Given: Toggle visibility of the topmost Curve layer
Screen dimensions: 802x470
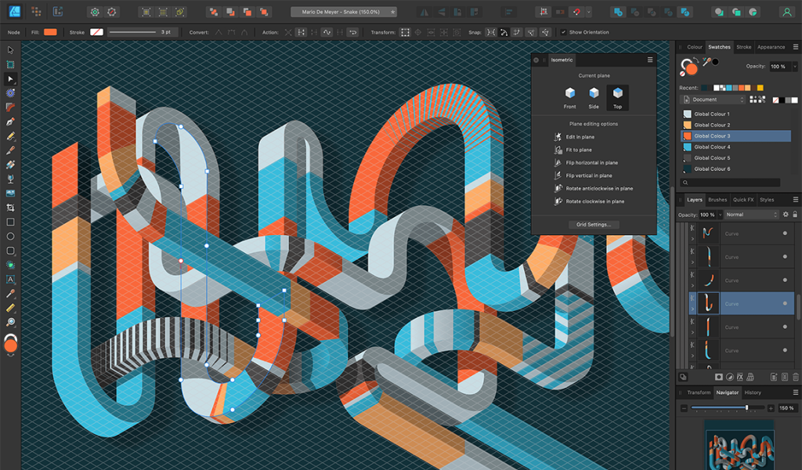Looking at the screenshot, I should pos(785,233).
